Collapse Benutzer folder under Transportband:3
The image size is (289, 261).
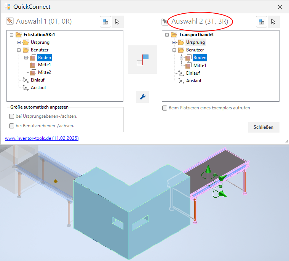[174, 50]
